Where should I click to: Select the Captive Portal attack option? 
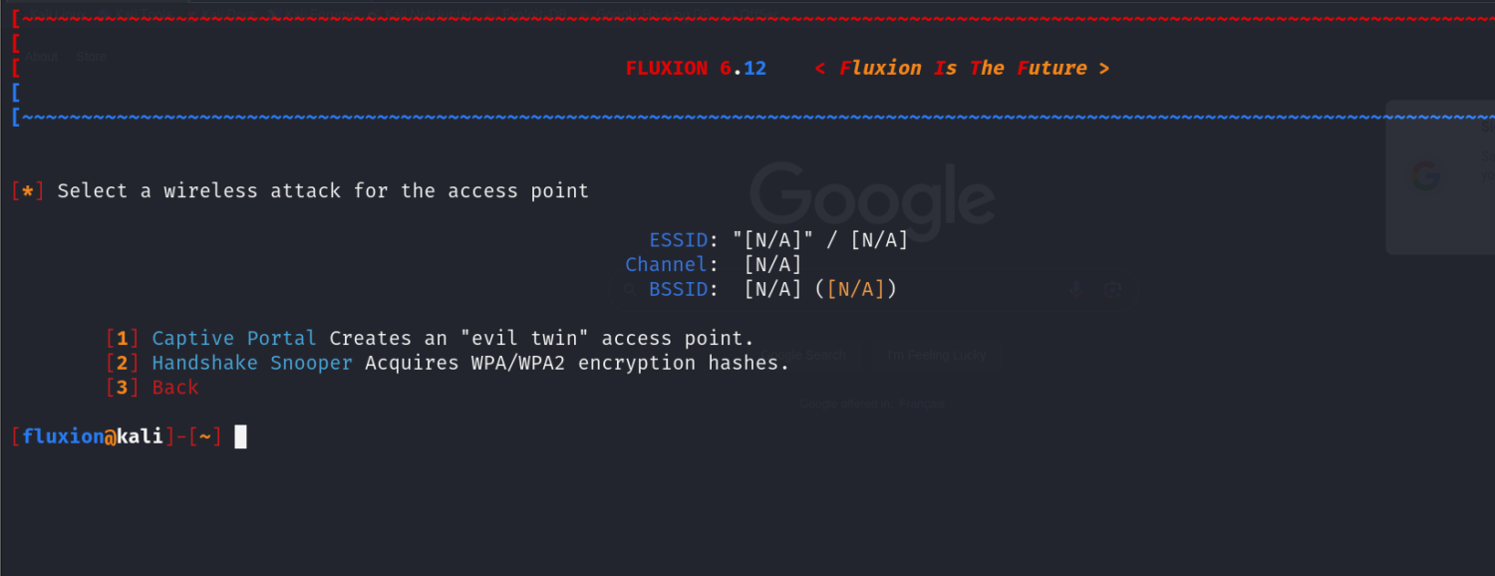tap(233, 339)
